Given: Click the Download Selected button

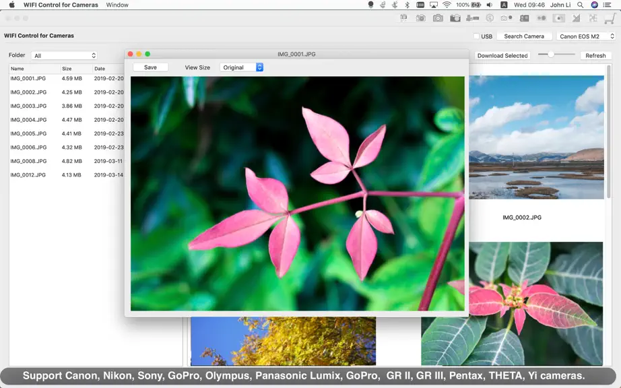Looking at the screenshot, I should pyautogui.click(x=502, y=55).
